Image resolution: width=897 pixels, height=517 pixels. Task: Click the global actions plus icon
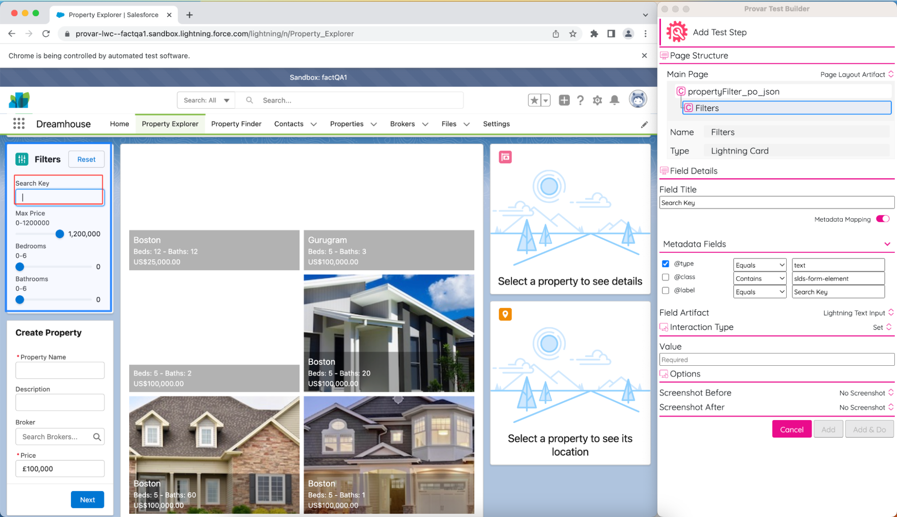click(x=564, y=100)
